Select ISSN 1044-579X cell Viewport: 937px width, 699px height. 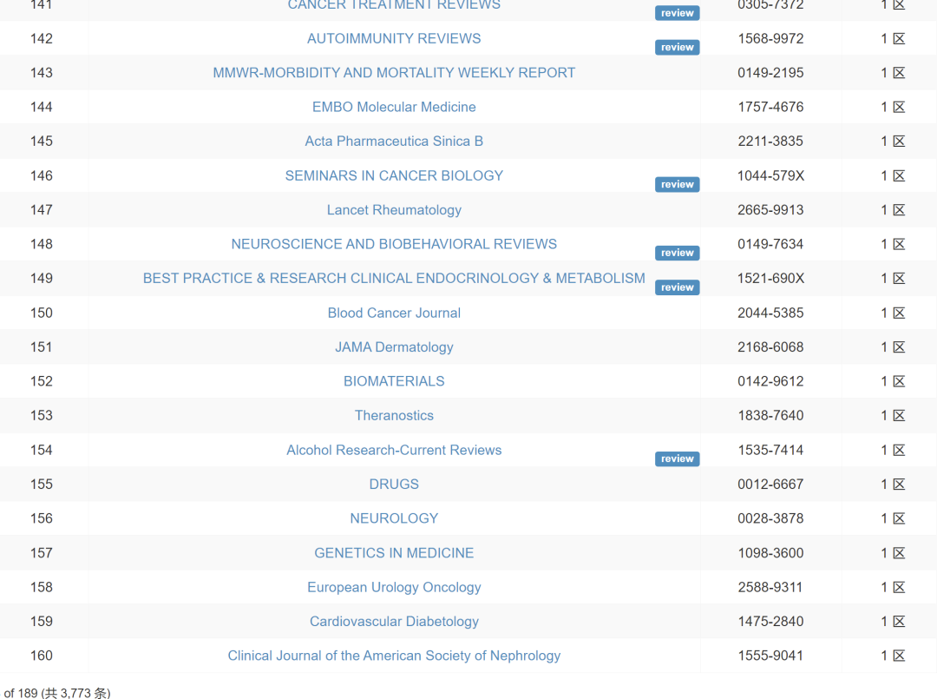pyautogui.click(x=770, y=175)
